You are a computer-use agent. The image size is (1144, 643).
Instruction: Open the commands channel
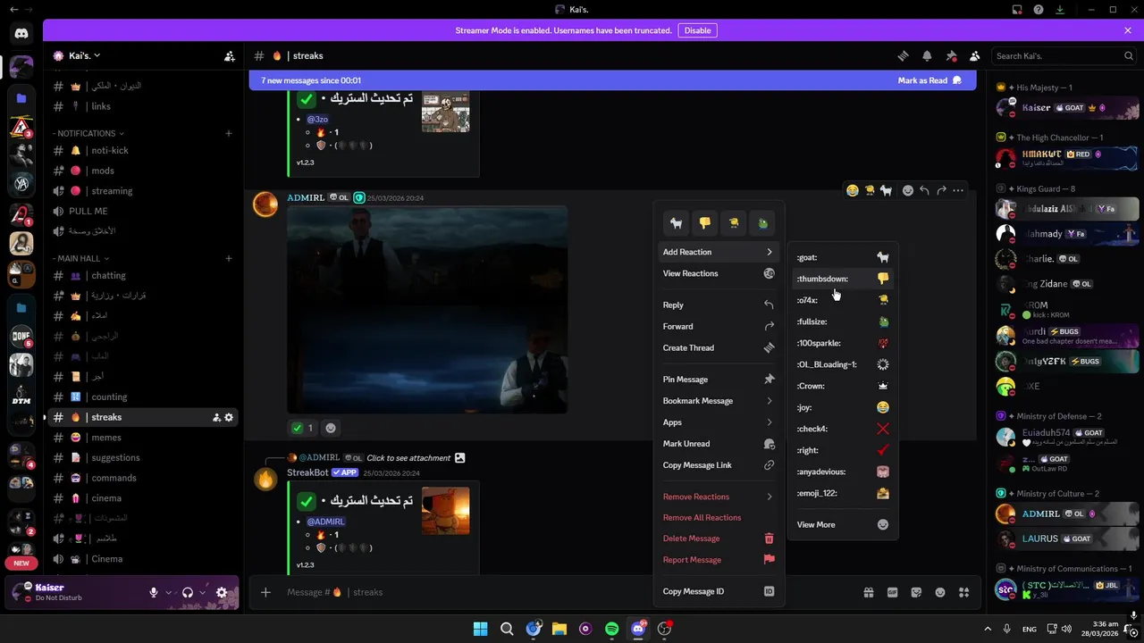coord(143,478)
